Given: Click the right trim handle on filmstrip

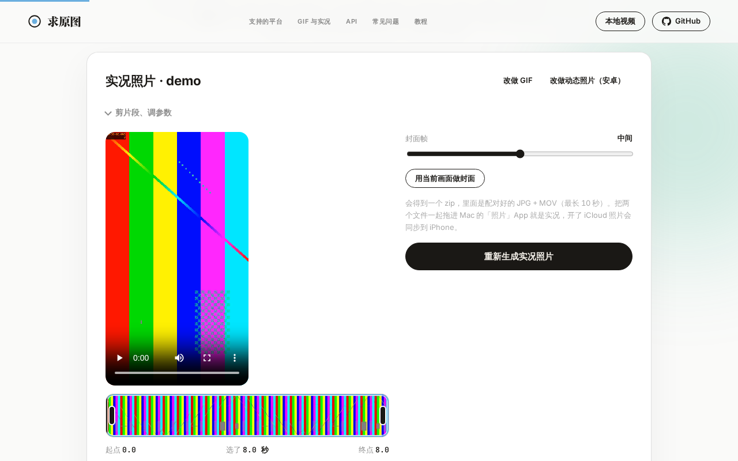Looking at the screenshot, I should [383, 415].
